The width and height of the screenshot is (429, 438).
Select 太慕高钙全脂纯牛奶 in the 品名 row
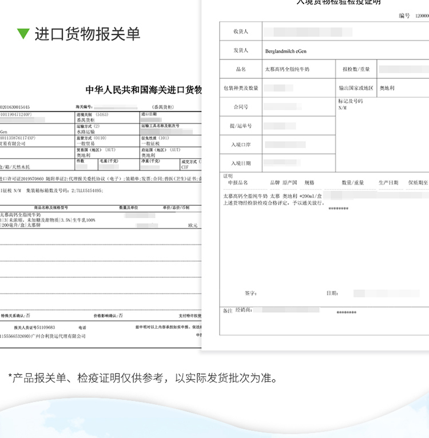coord(287,69)
